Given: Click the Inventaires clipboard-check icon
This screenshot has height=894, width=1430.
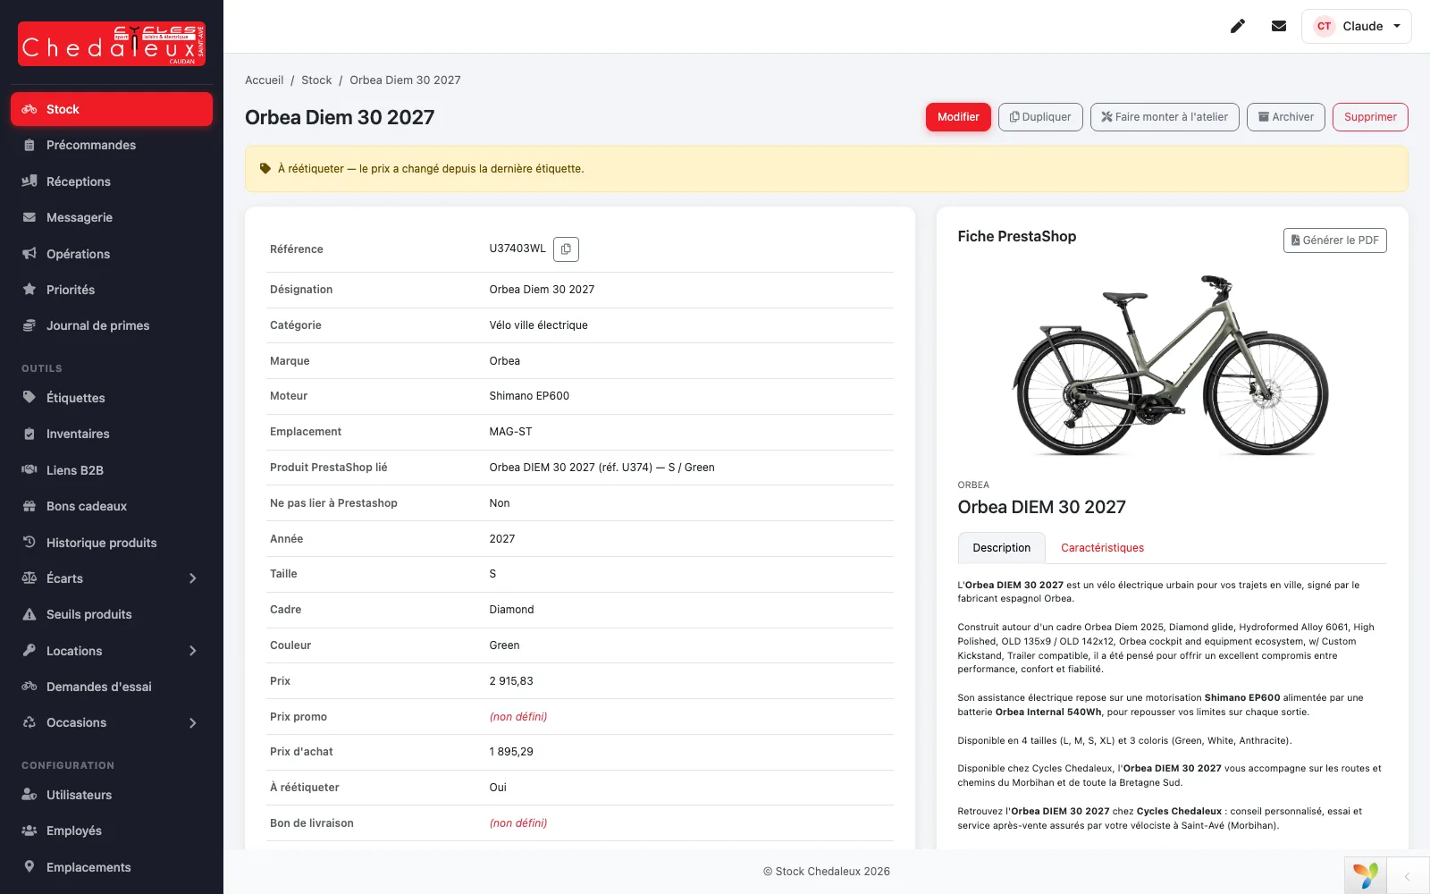Looking at the screenshot, I should [x=29, y=434].
